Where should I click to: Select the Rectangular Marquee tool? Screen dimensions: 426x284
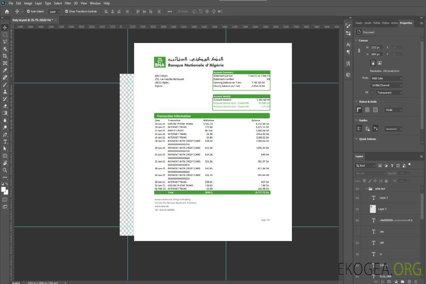click(5, 35)
